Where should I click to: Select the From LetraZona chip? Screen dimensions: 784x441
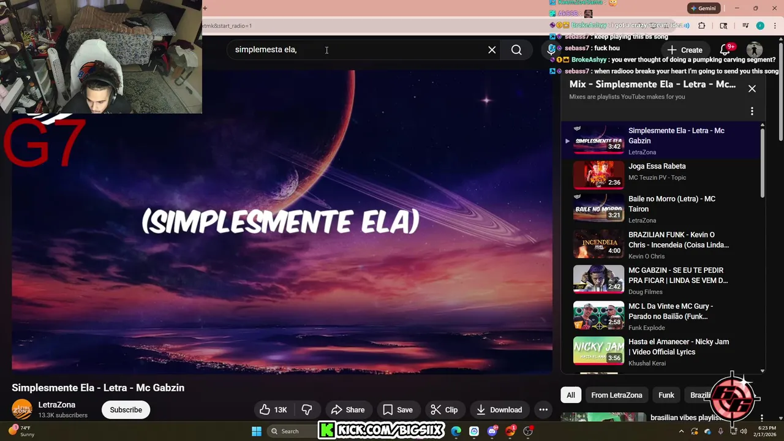point(617,395)
